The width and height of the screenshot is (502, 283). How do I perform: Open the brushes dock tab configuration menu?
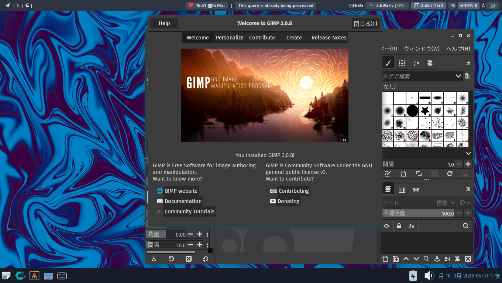point(468,63)
